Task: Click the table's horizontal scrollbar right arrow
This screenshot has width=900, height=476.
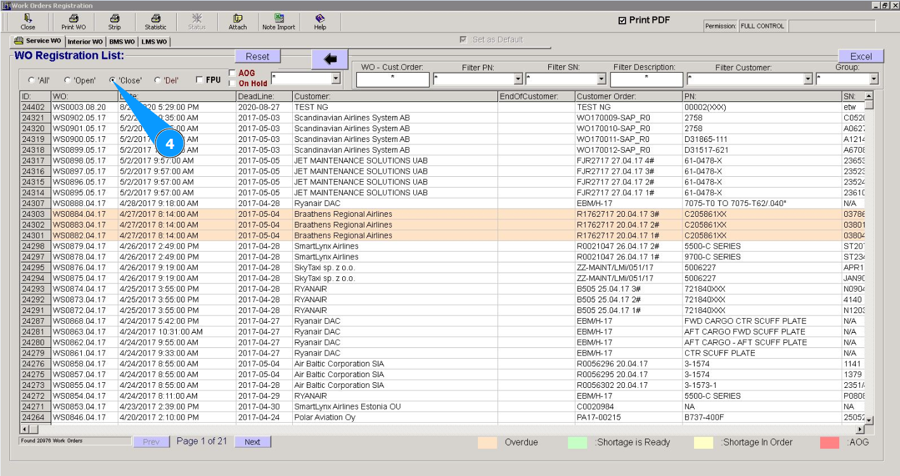Action: click(x=860, y=430)
